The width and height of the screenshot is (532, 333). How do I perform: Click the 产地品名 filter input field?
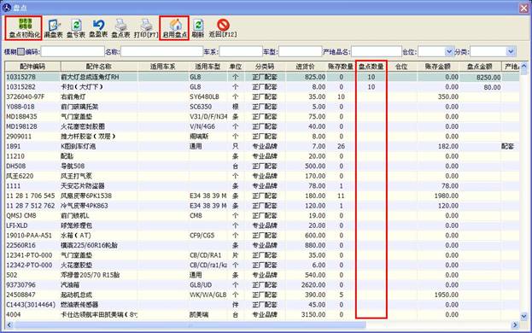tap(377, 51)
